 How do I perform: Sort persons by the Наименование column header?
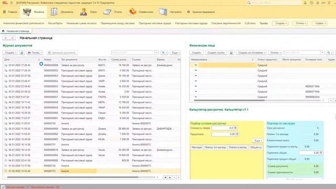pos(223,59)
